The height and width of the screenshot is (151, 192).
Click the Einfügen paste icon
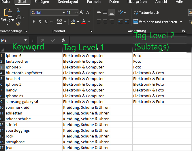click(x=8, y=12)
